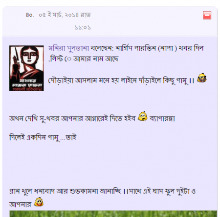Collapse comment 40 with the red minus icon
Image resolution: width=220 pixels, height=217 pixels.
point(207,15)
